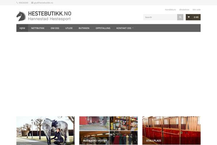Viewport: 217px width, 145px height.
Task: Click the phone icon in top bar
Action: [x=17, y=3]
